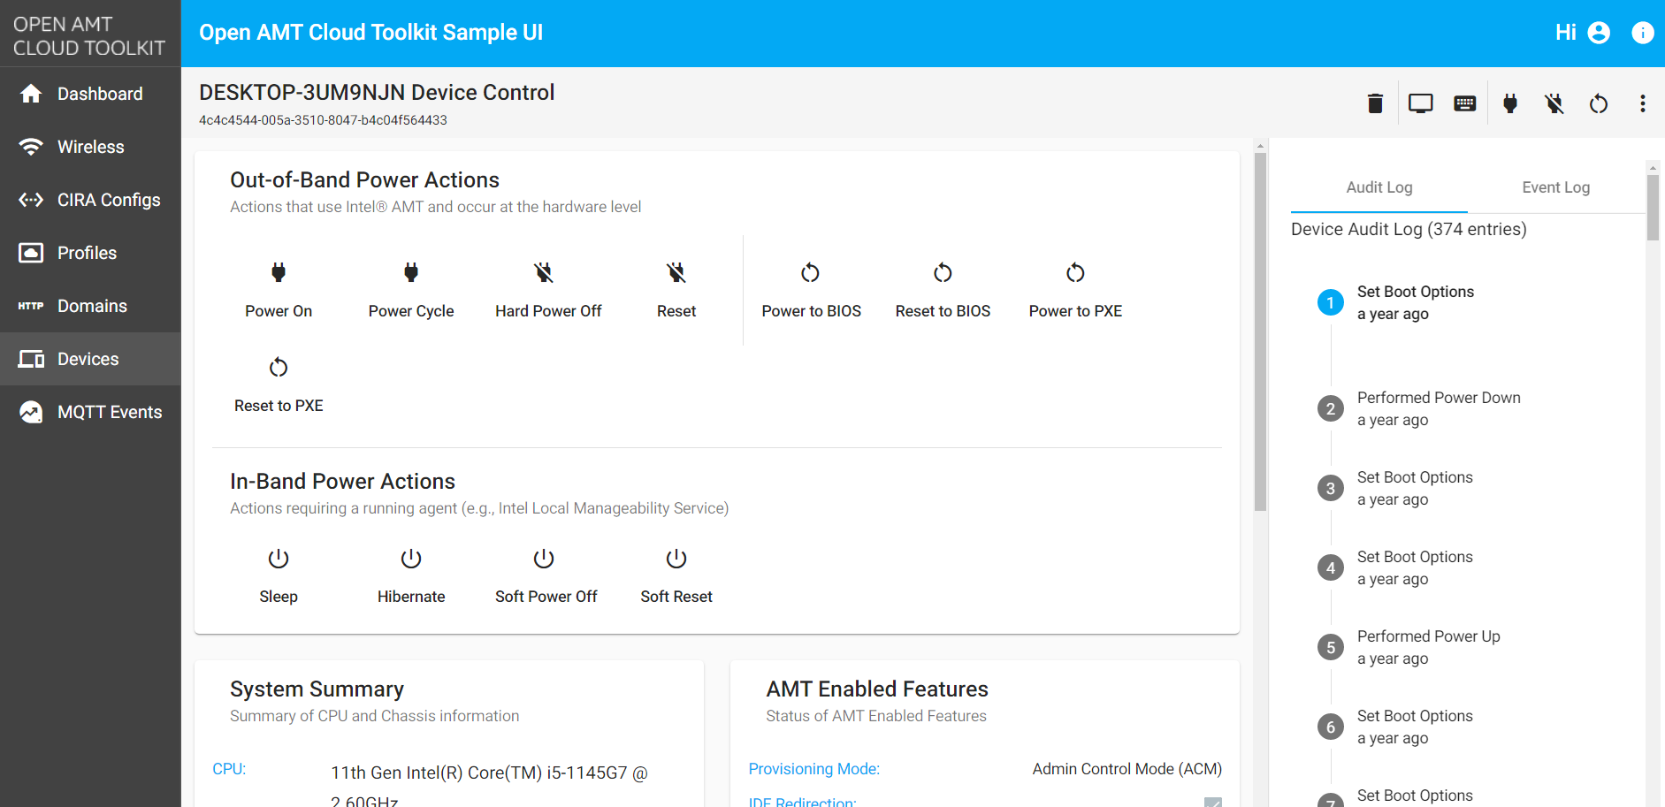Select audit entry 1 Set Boot Options
1665x807 pixels.
1415,302
